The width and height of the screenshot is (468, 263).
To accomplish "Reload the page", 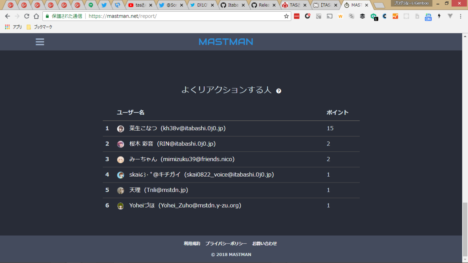I will click(x=27, y=16).
